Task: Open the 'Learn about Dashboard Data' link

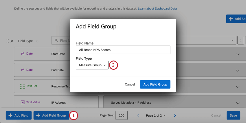Action: pos(157,9)
